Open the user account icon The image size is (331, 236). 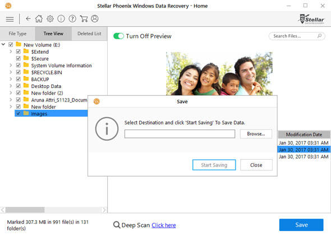pyautogui.click(x=95, y=18)
